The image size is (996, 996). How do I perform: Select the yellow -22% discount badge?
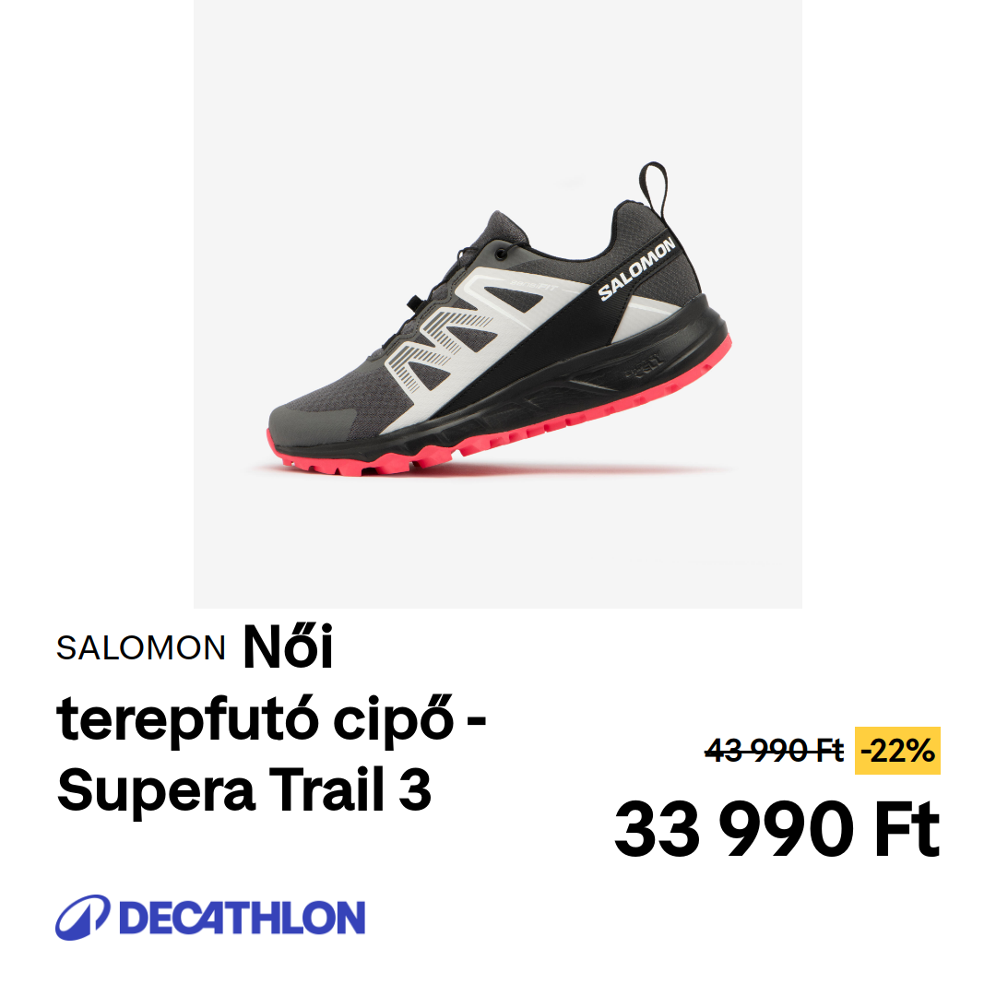pyautogui.click(x=897, y=751)
